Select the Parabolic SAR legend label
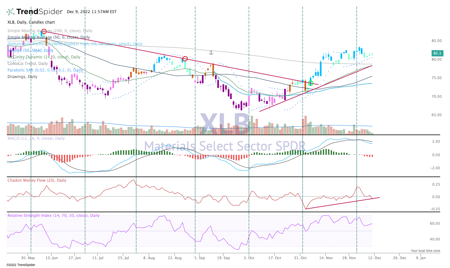The image size is (450, 268). 45,70
